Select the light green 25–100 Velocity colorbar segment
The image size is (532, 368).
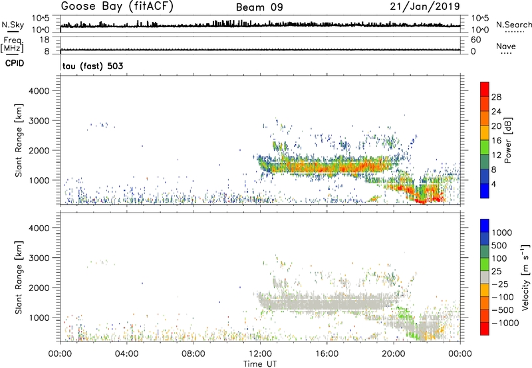485,264
